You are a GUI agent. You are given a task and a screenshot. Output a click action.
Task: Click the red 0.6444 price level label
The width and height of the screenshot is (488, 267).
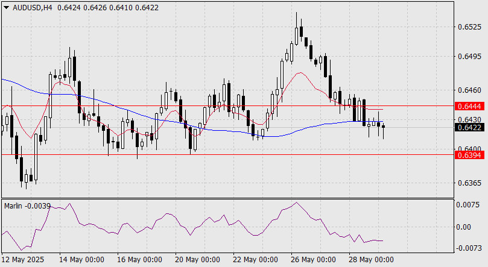pyautogui.click(x=469, y=106)
